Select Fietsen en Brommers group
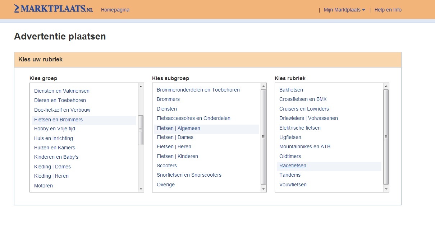This screenshot has height=242, width=435. [x=58, y=120]
